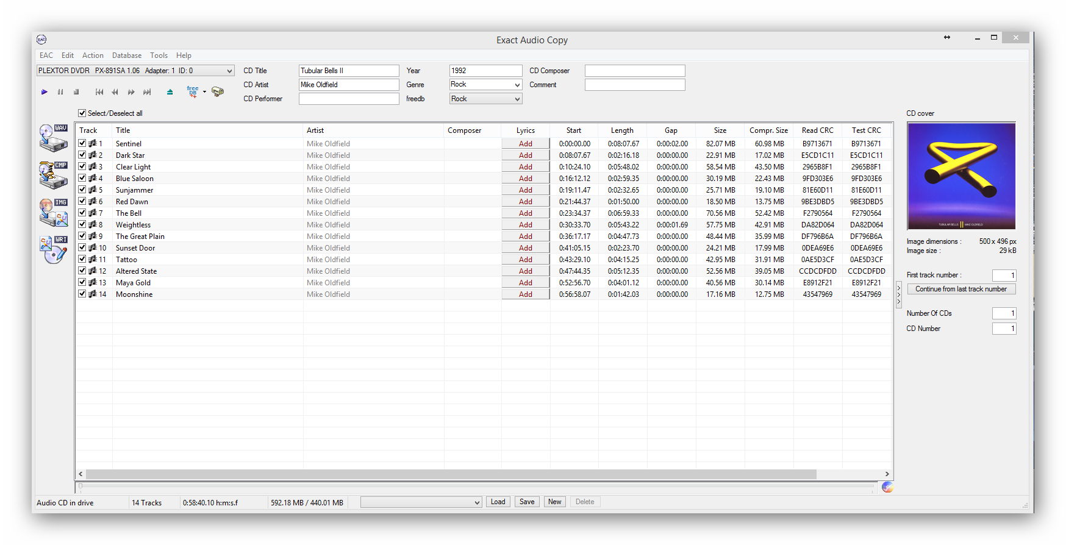Image resolution: width=1066 pixels, height=545 pixels.
Task: Open the Action menu
Action: [x=93, y=55]
